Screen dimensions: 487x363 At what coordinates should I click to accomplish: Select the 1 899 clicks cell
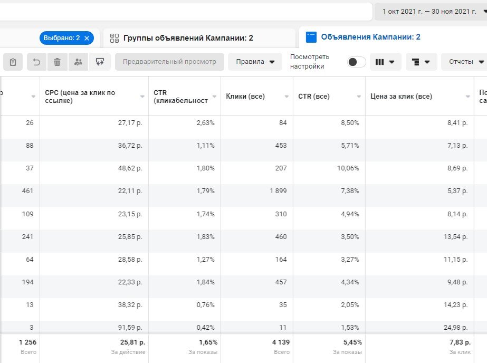[x=278, y=191]
